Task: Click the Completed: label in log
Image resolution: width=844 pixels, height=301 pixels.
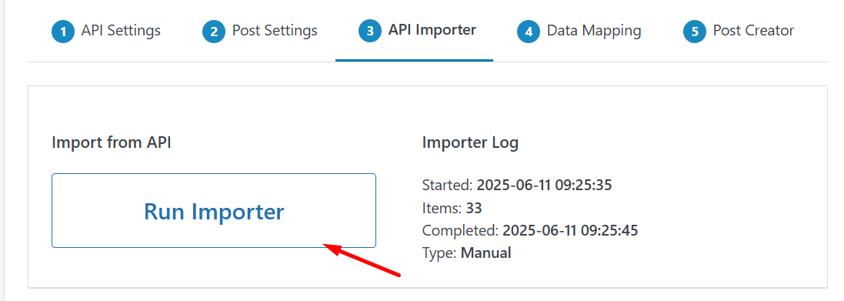Action: [461, 231]
